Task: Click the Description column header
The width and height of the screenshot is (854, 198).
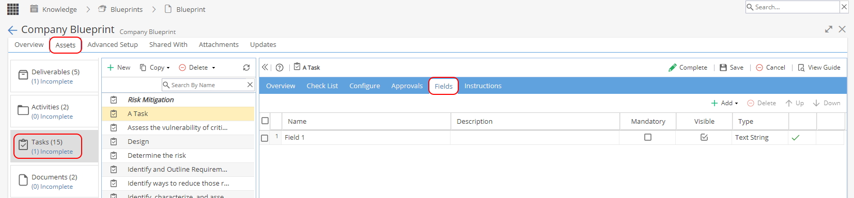Action: (535, 121)
